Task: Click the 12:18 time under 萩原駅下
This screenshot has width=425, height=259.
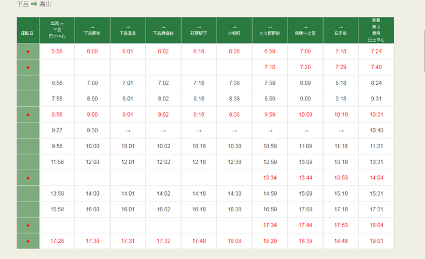Action: pyautogui.click(x=199, y=162)
